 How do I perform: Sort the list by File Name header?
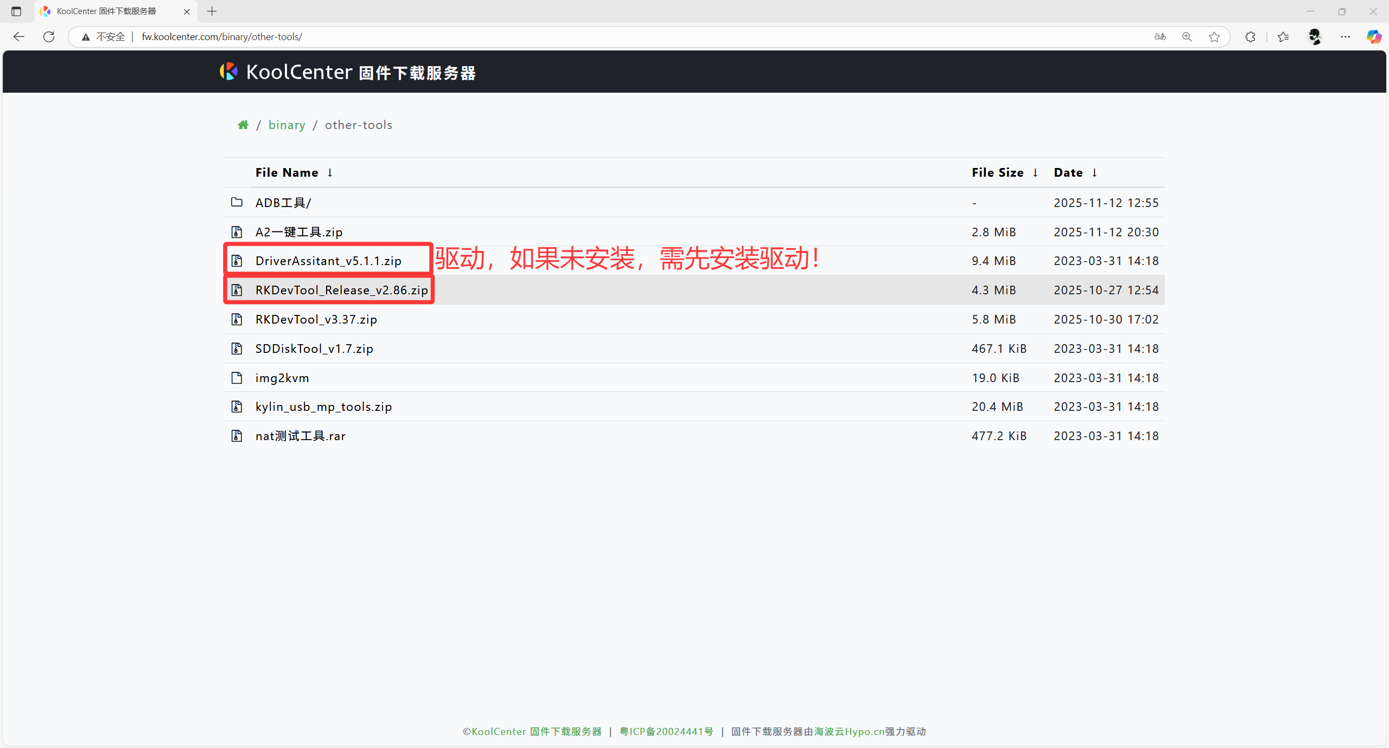[287, 173]
